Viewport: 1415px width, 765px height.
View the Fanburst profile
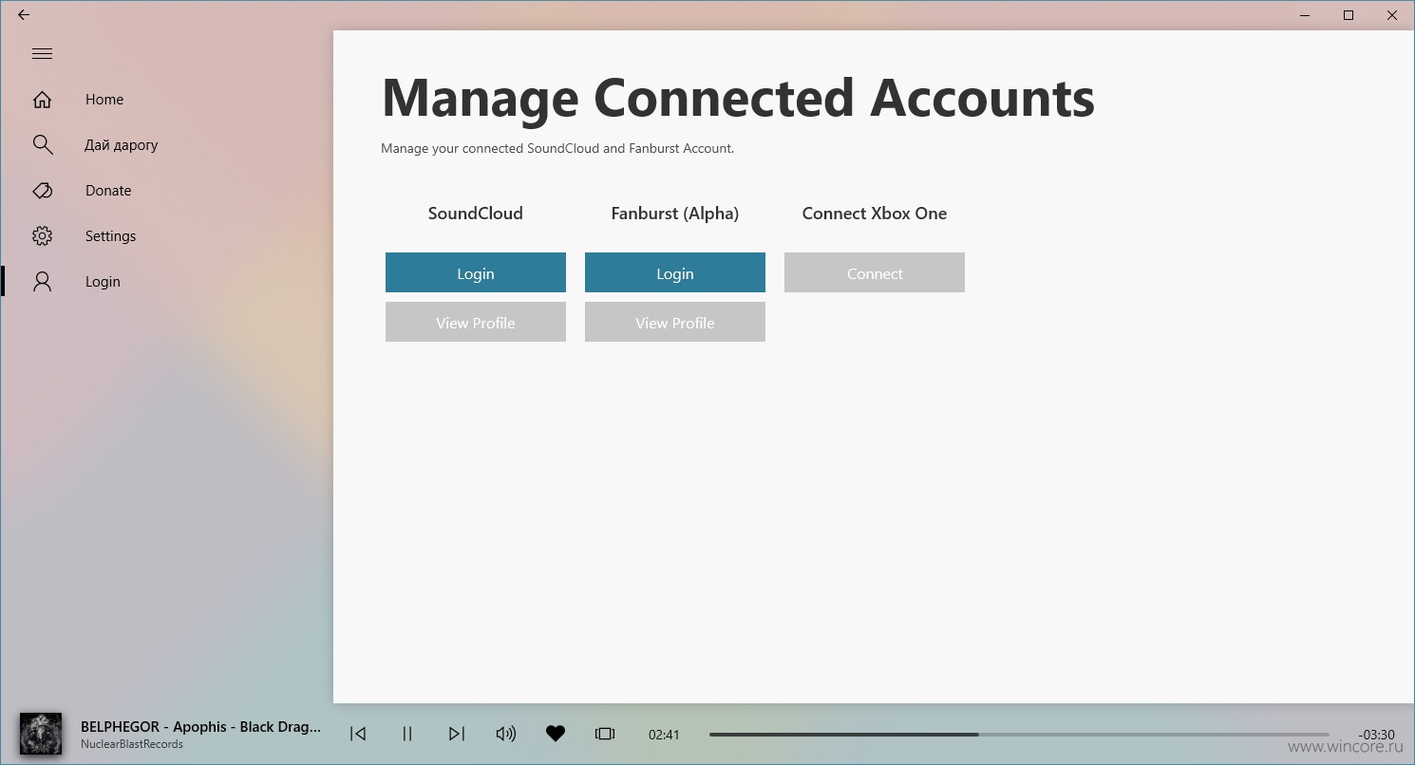[675, 322]
